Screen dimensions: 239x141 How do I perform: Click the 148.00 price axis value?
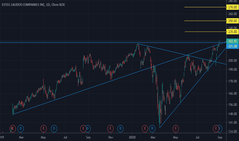(232, 114)
